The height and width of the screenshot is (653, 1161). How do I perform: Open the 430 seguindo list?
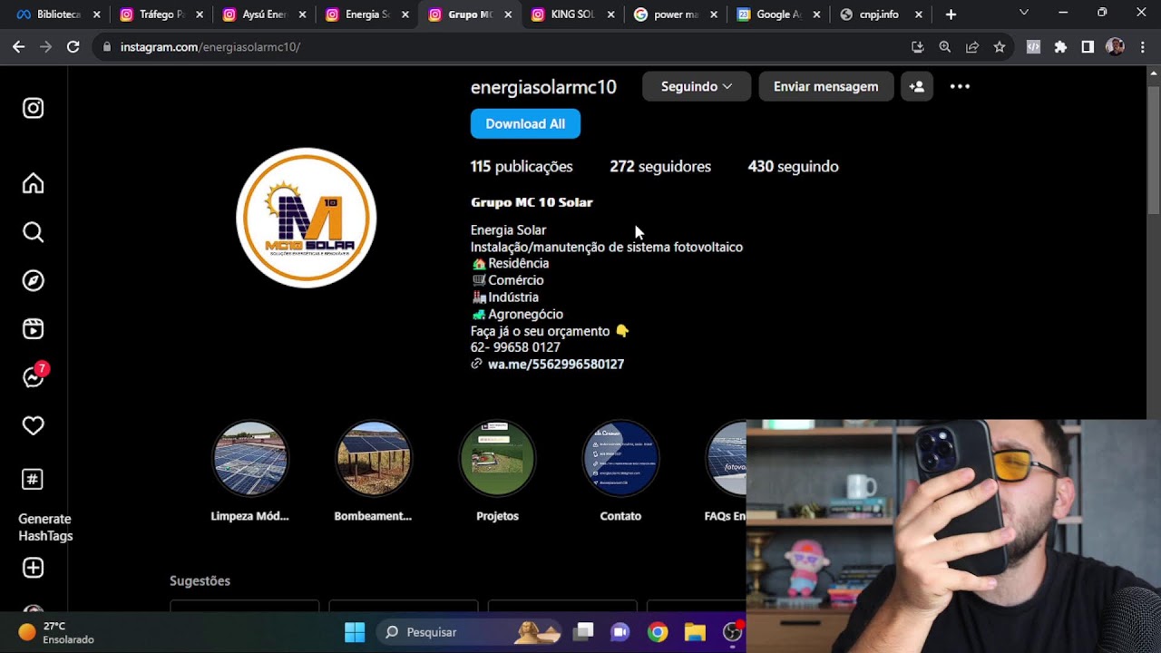point(793,166)
